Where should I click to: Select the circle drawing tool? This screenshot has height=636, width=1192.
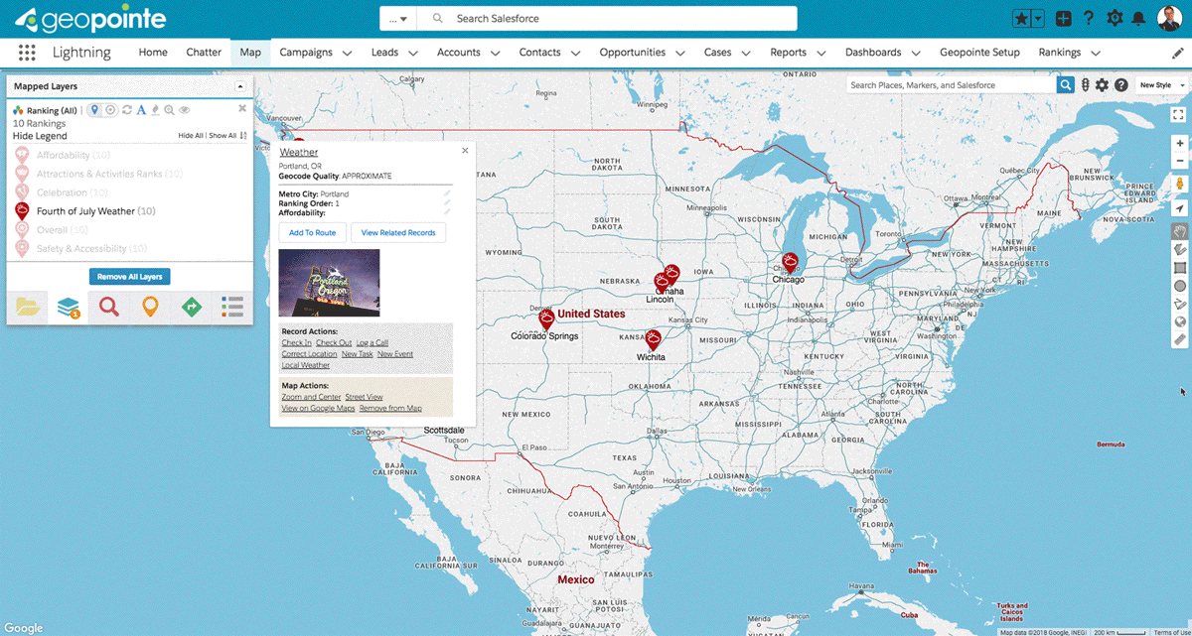tap(1179, 286)
